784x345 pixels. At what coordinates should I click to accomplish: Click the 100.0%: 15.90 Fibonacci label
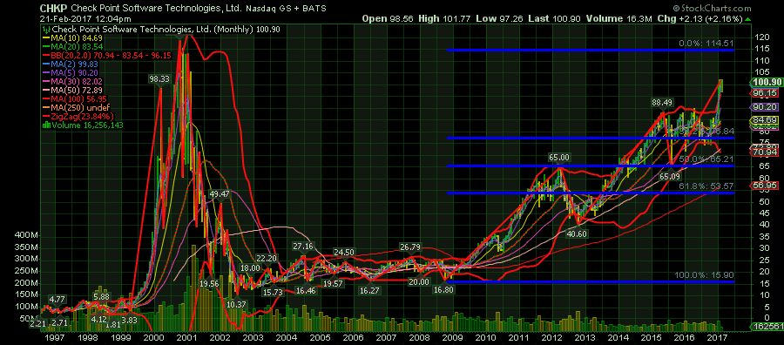tap(704, 275)
